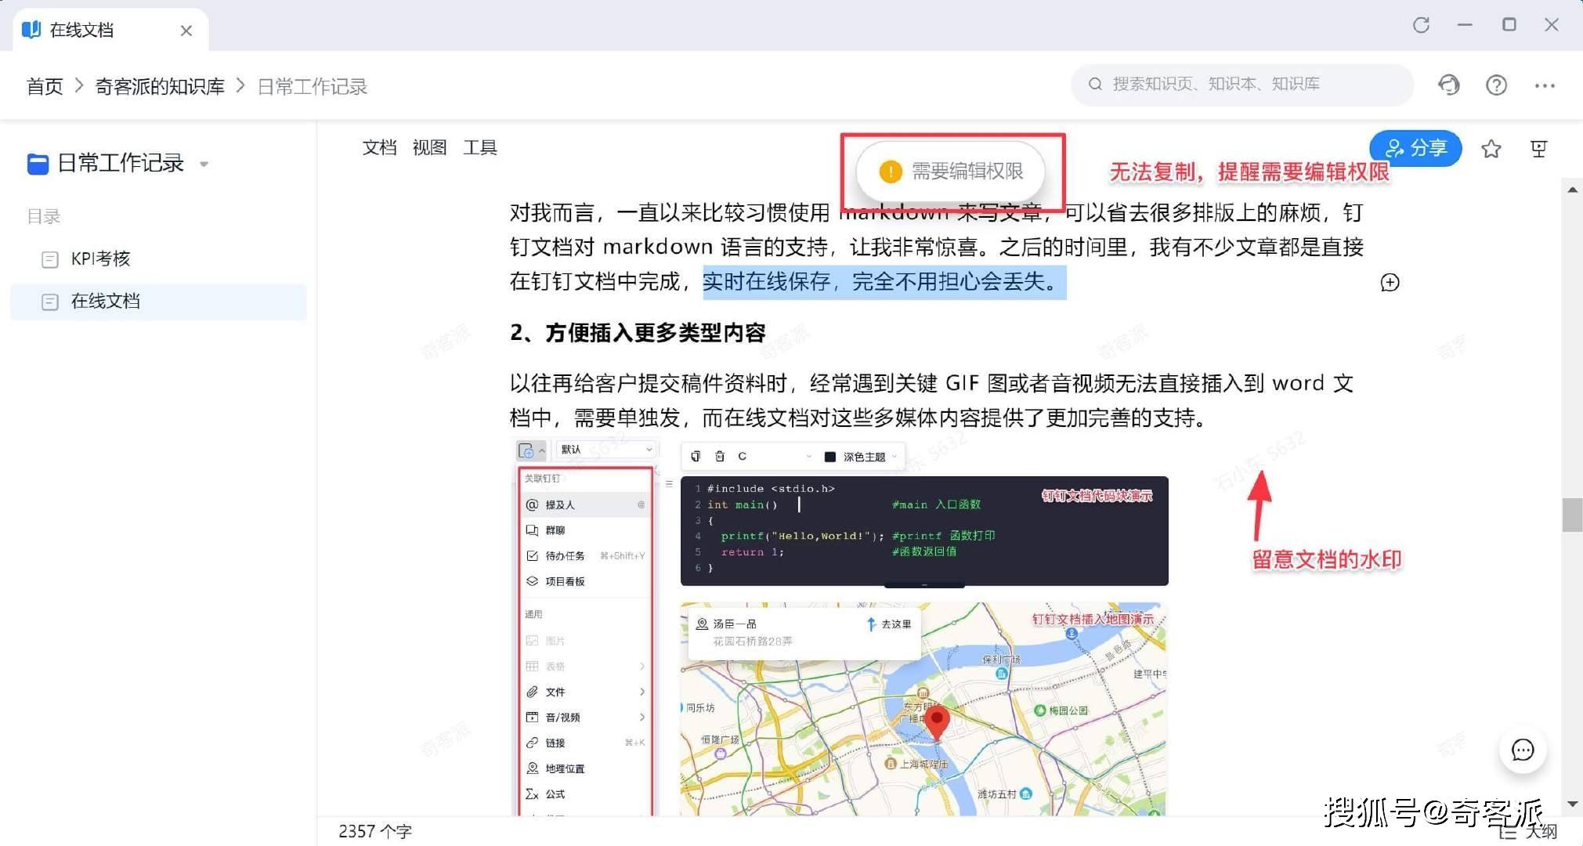Open the 工具 menu
The image size is (1583, 846).
[x=479, y=147]
